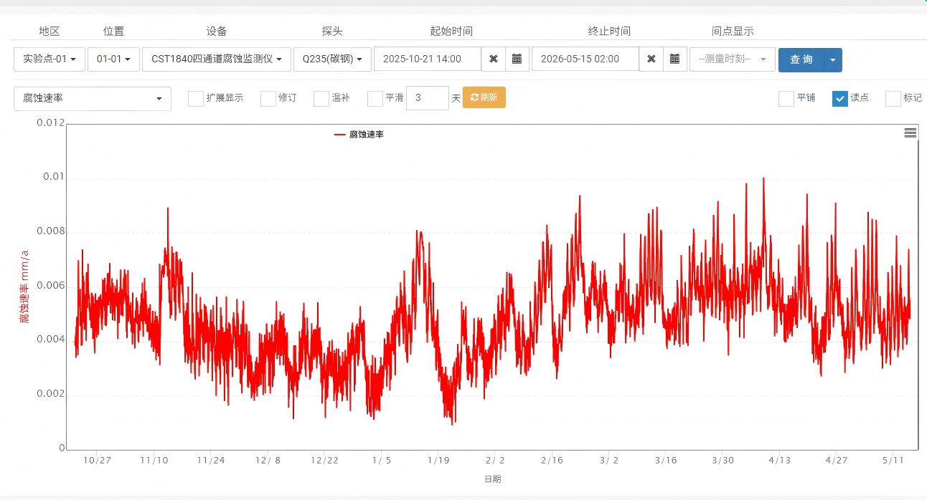Click the 腐蚀速率 red legend marker
This screenshot has width=927, height=500.
[x=340, y=134]
